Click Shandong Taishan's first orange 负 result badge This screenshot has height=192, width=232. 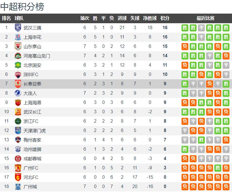185,46
